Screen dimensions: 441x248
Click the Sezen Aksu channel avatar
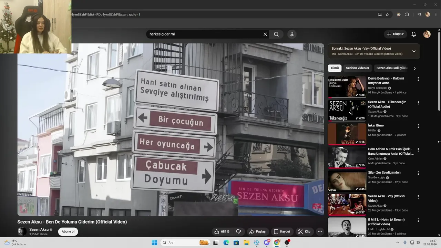(x=22, y=231)
